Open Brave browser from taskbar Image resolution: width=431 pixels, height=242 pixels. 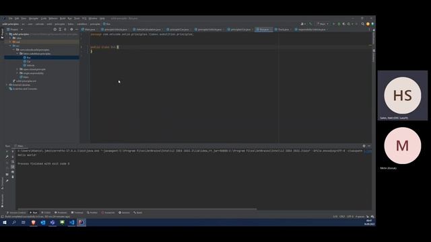coord(33,223)
